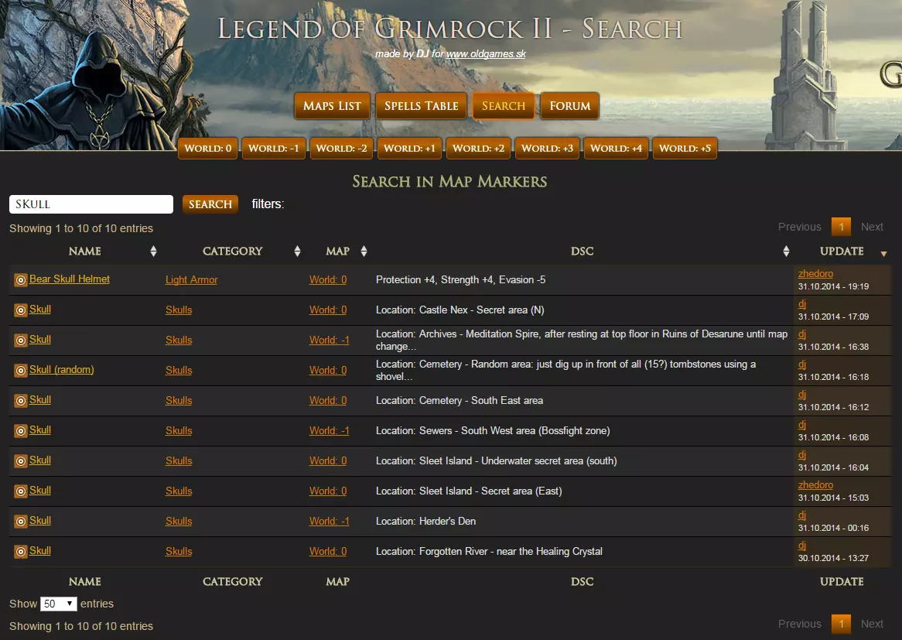Switch to World: -1 map
The width and height of the screenshot is (902, 640).
pyautogui.click(x=273, y=149)
